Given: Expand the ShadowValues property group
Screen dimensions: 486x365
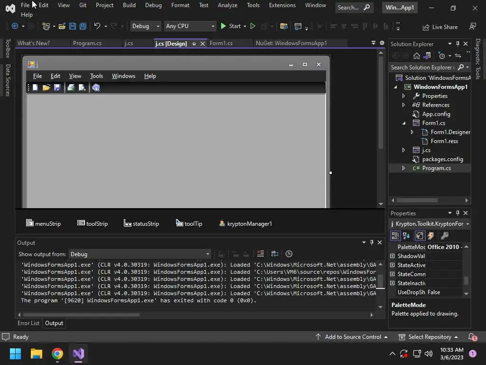Looking at the screenshot, I should click(393, 256).
